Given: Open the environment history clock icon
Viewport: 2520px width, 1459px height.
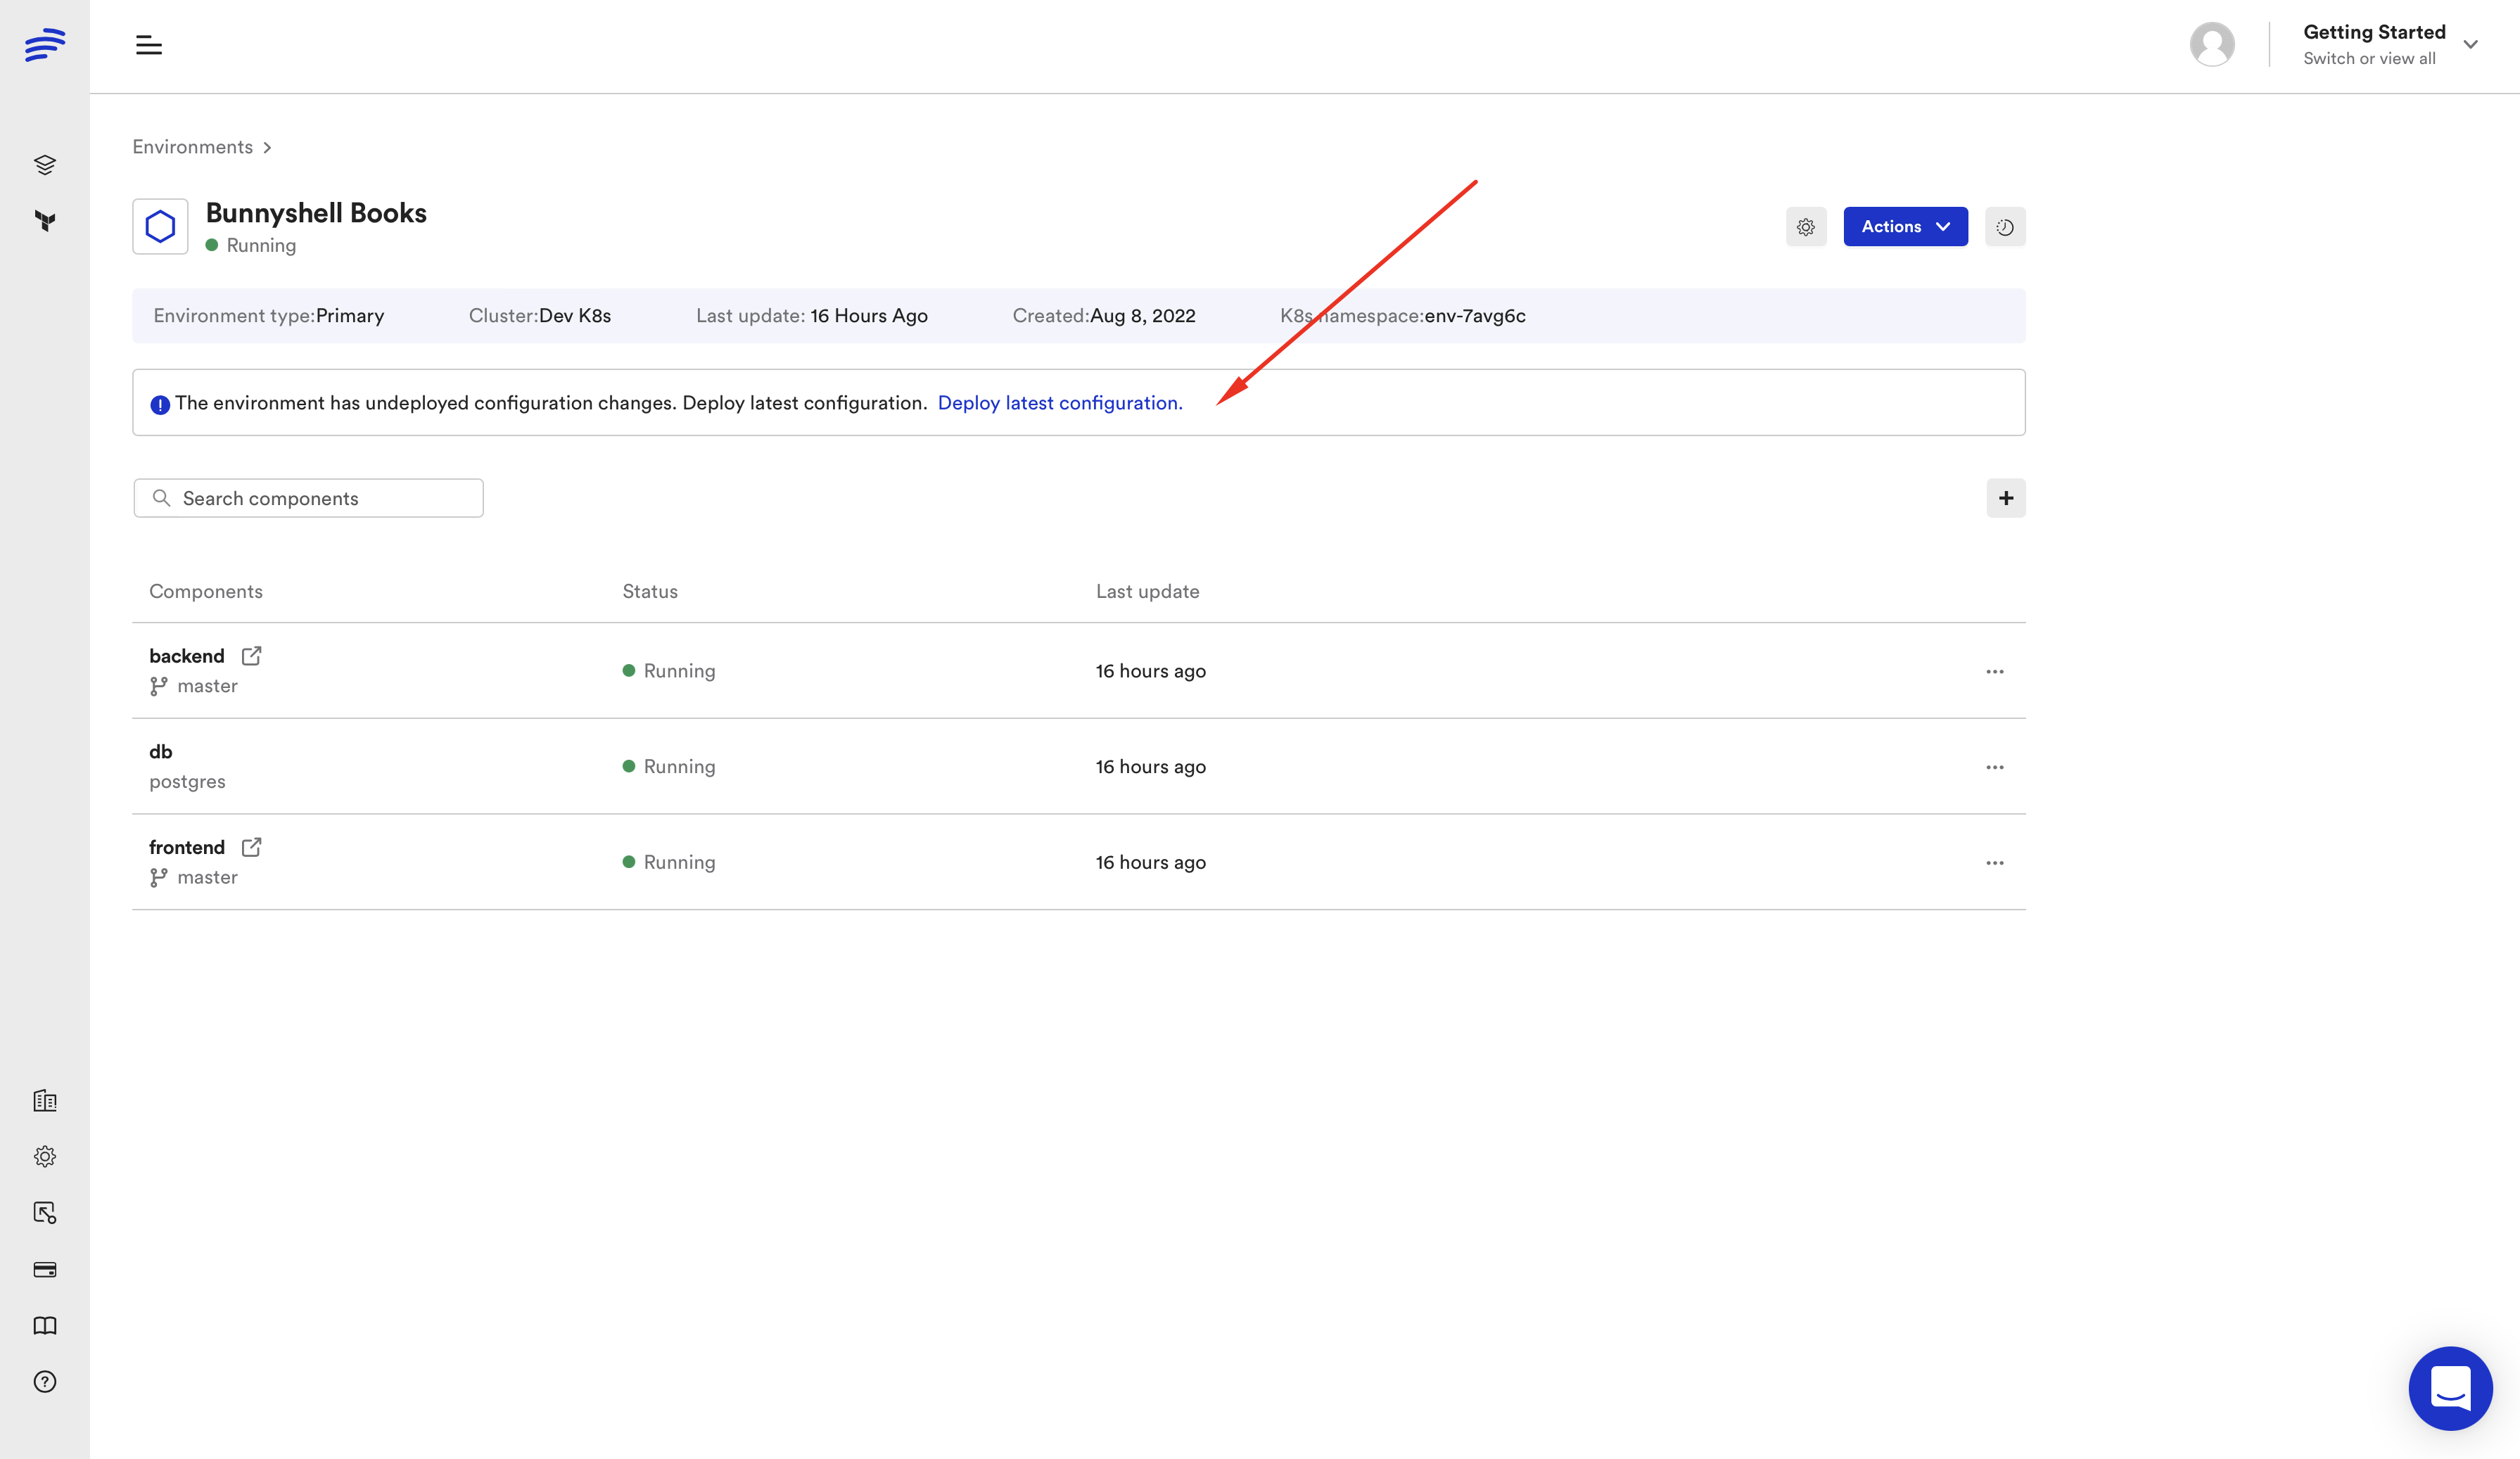Looking at the screenshot, I should pos(2005,227).
